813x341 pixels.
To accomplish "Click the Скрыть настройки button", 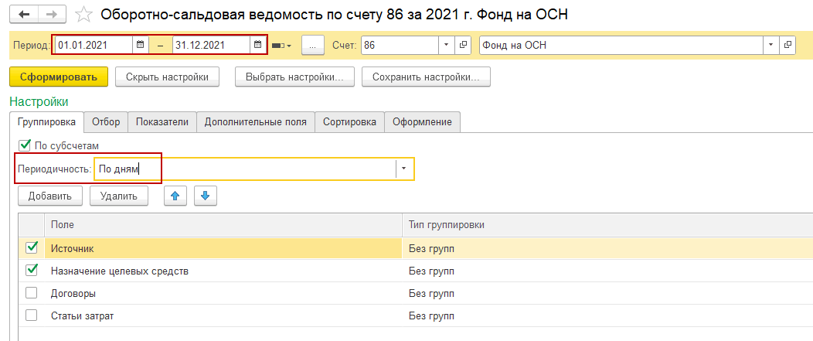I will pos(167,77).
